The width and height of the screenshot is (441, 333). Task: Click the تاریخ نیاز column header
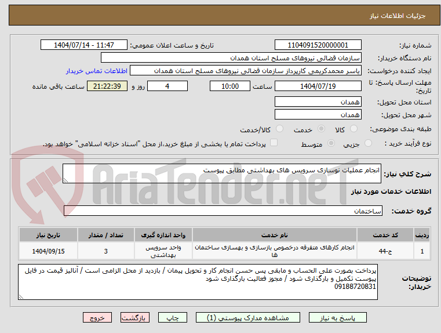[x=48, y=235]
